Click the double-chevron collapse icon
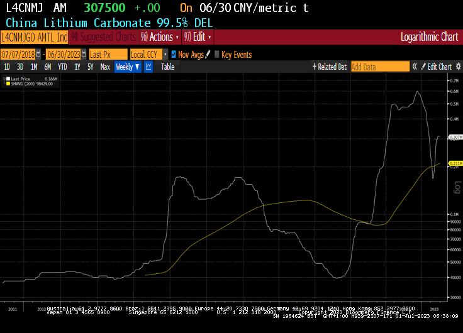This screenshot has height=333, width=463. pyautogui.click(x=415, y=67)
